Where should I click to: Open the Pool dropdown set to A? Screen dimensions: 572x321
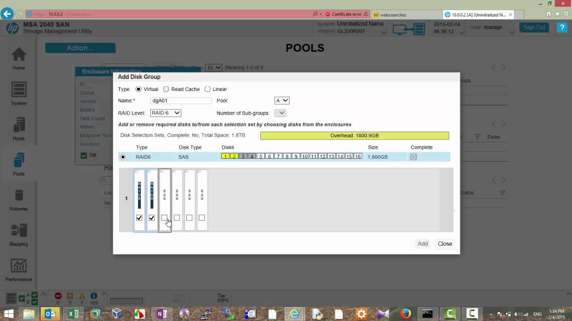tap(282, 101)
